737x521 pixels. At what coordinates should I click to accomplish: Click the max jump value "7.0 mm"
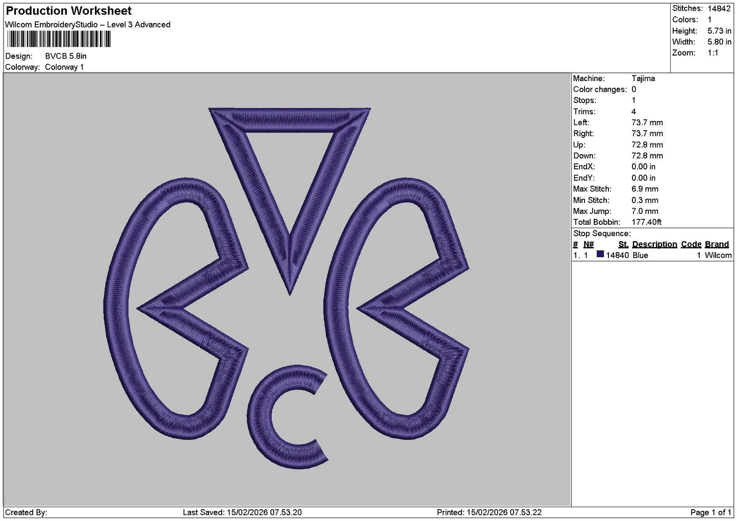pyautogui.click(x=645, y=211)
